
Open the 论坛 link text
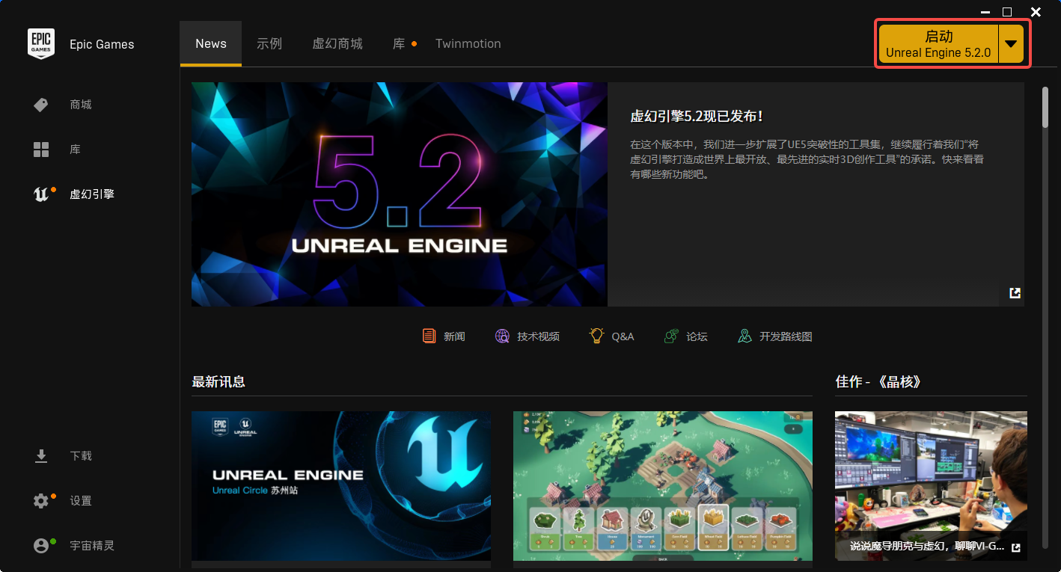pyautogui.click(x=697, y=336)
